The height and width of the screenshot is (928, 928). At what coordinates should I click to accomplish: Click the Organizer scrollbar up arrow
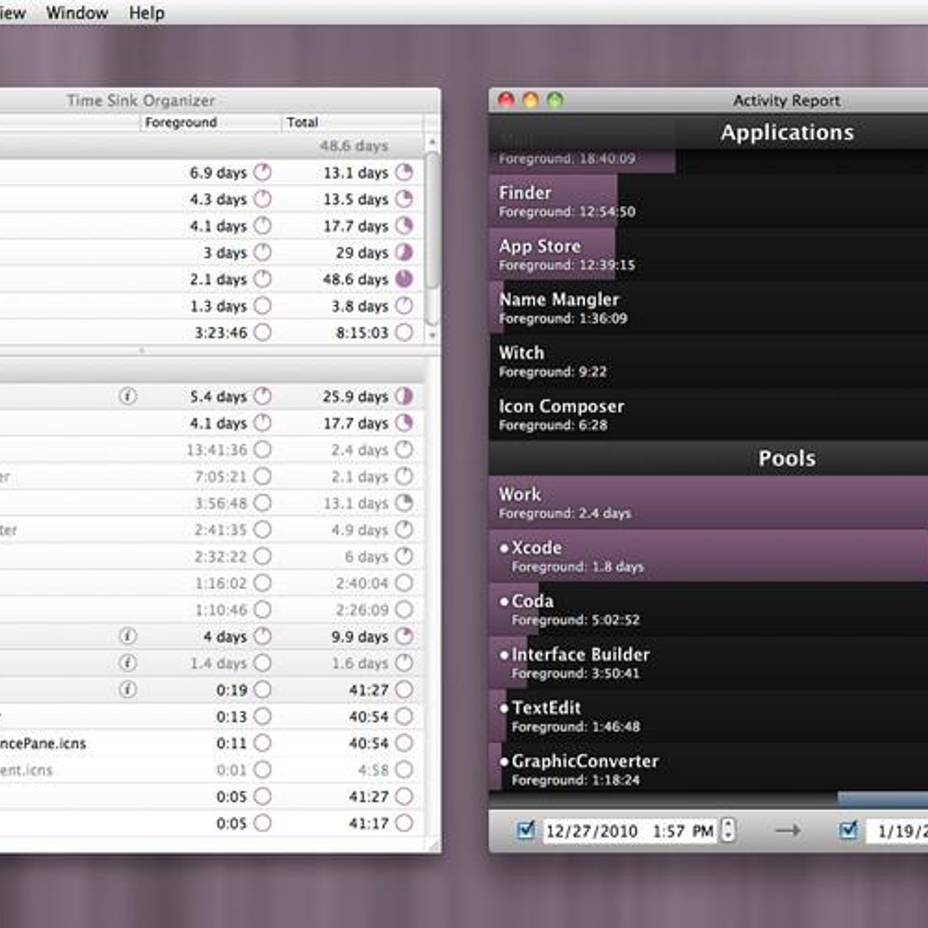pyautogui.click(x=432, y=142)
